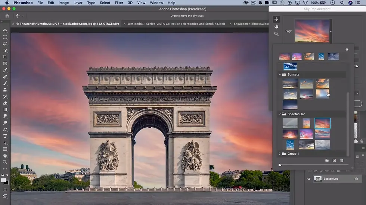The image size is (366, 205).
Task: Select the Clone Stamp tool
Action: 5,90
